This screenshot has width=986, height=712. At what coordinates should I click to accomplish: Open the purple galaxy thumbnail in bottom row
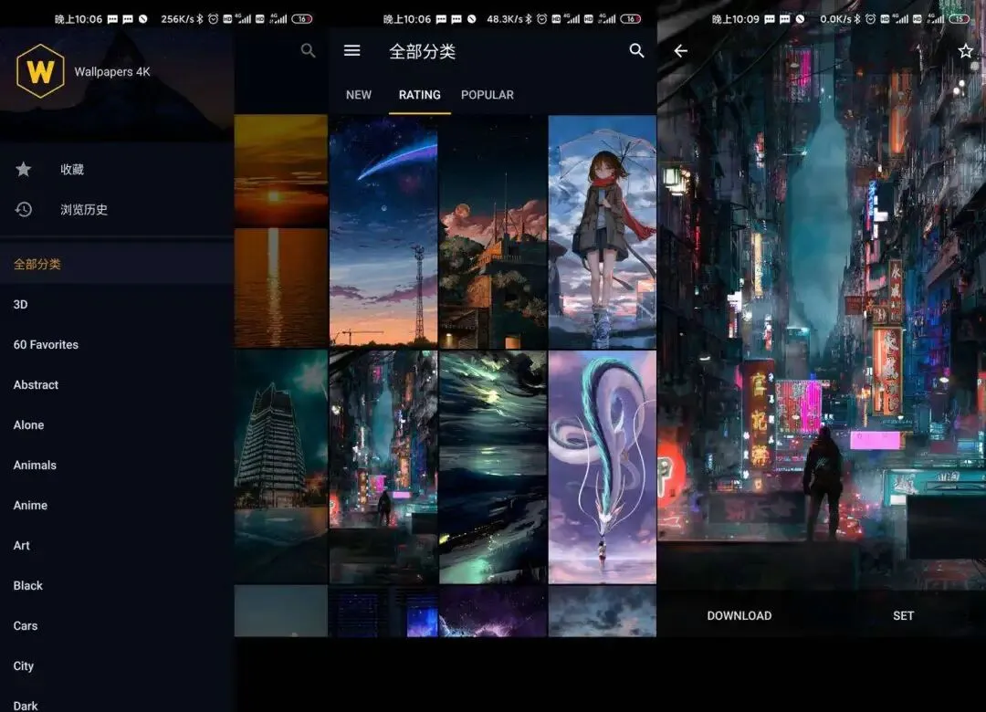click(493, 611)
